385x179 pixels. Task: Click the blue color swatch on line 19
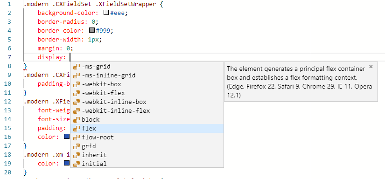(x=67, y=163)
